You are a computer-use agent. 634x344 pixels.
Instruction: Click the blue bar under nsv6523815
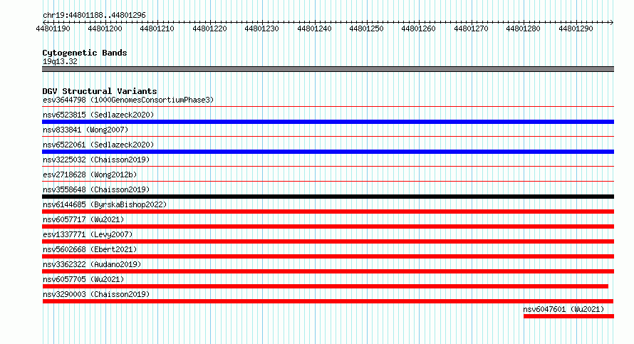[328, 122]
